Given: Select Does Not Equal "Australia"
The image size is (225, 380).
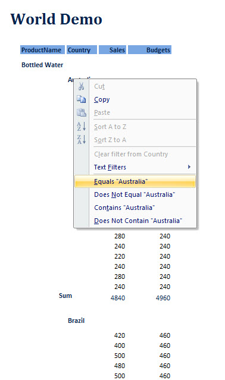Looking at the screenshot, I should pos(135,194).
